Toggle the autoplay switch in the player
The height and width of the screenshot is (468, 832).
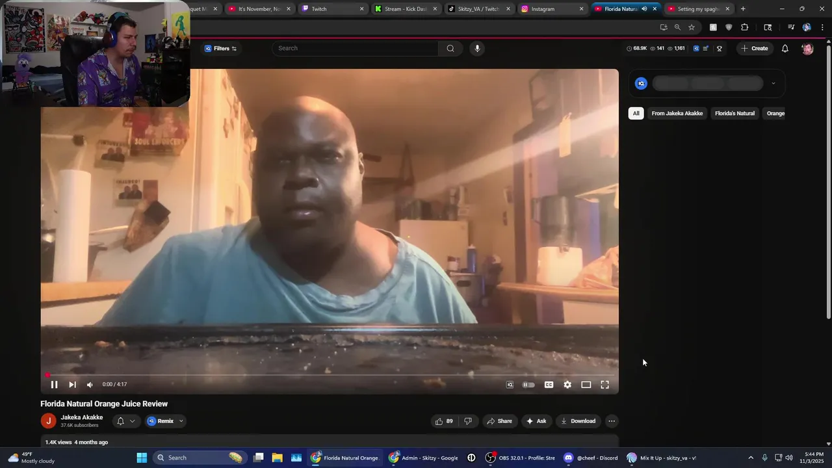[x=528, y=385]
